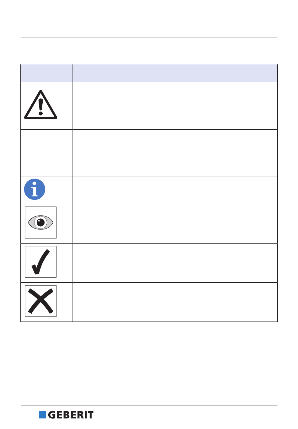Click the checkmark symbol box
The width and height of the screenshot is (298, 429).
[41, 262]
